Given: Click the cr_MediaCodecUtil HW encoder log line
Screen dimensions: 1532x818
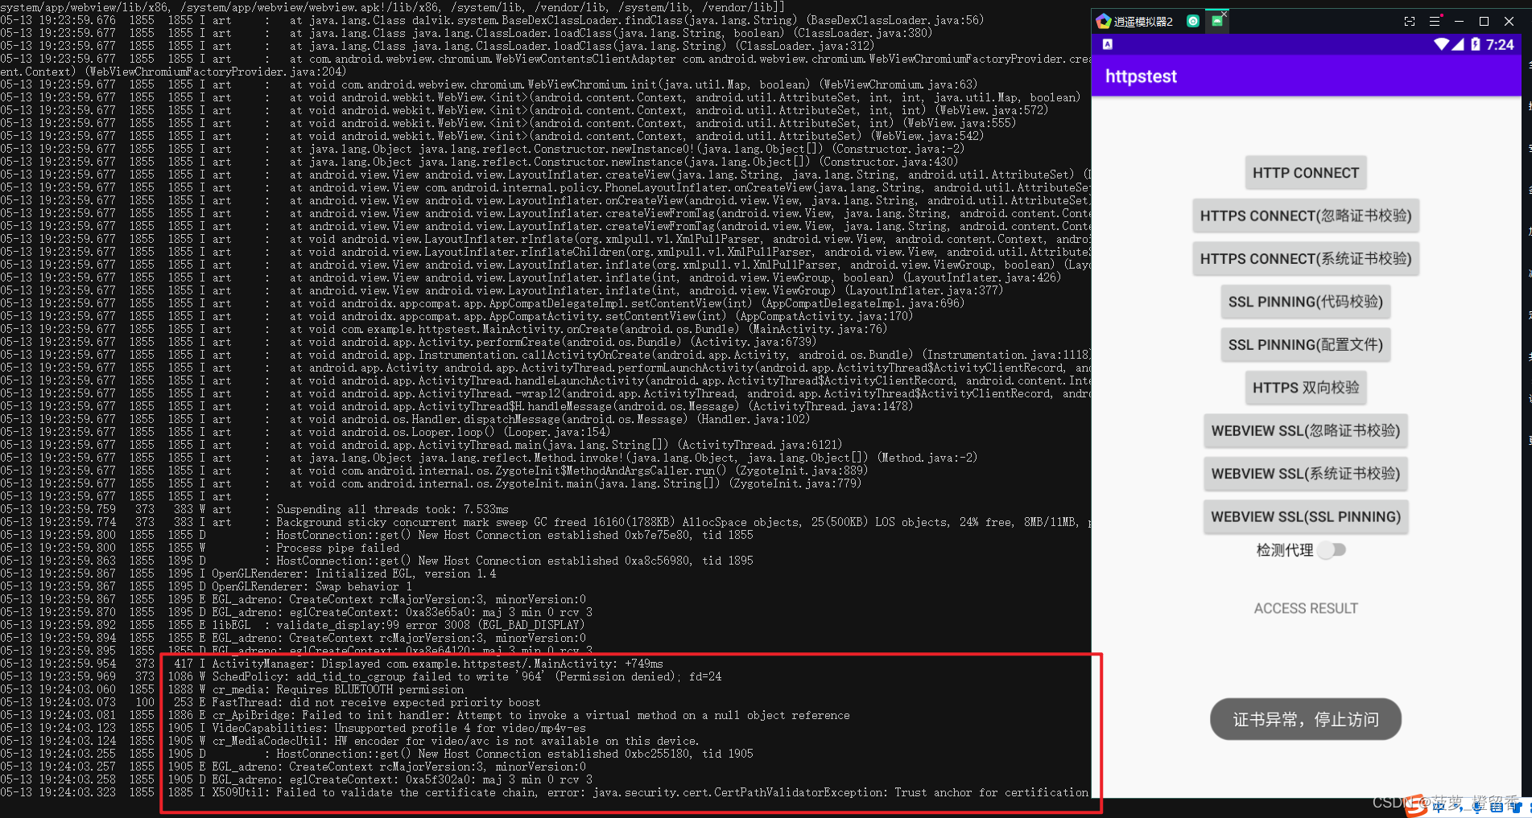Looking at the screenshot, I should pyautogui.click(x=349, y=741).
